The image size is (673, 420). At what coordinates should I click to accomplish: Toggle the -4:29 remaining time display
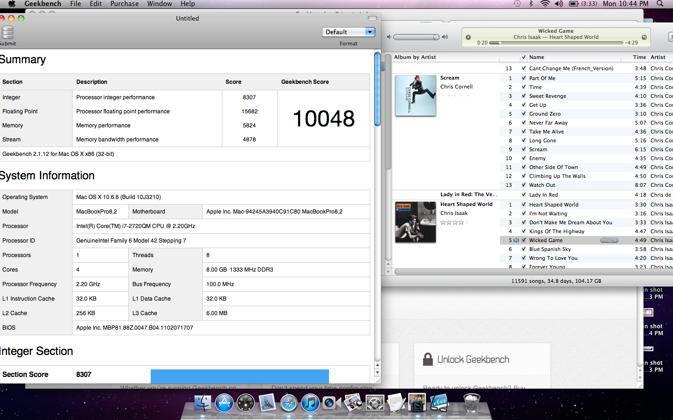[631, 43]
